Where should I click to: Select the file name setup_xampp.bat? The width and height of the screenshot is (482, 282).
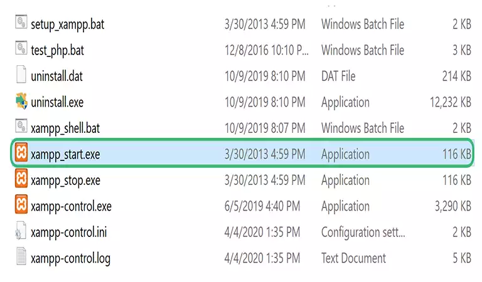(67, 24)
